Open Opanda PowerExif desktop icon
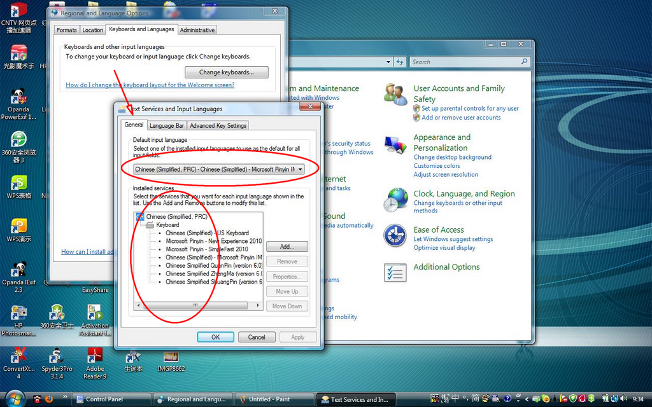 [x=18, y=105]
